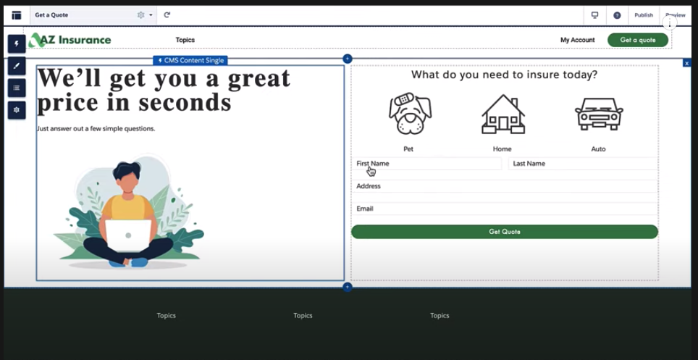This screenshot has width=698, height=360.
Task: Click the info circle icon overlay
Action: pos(670,22)
